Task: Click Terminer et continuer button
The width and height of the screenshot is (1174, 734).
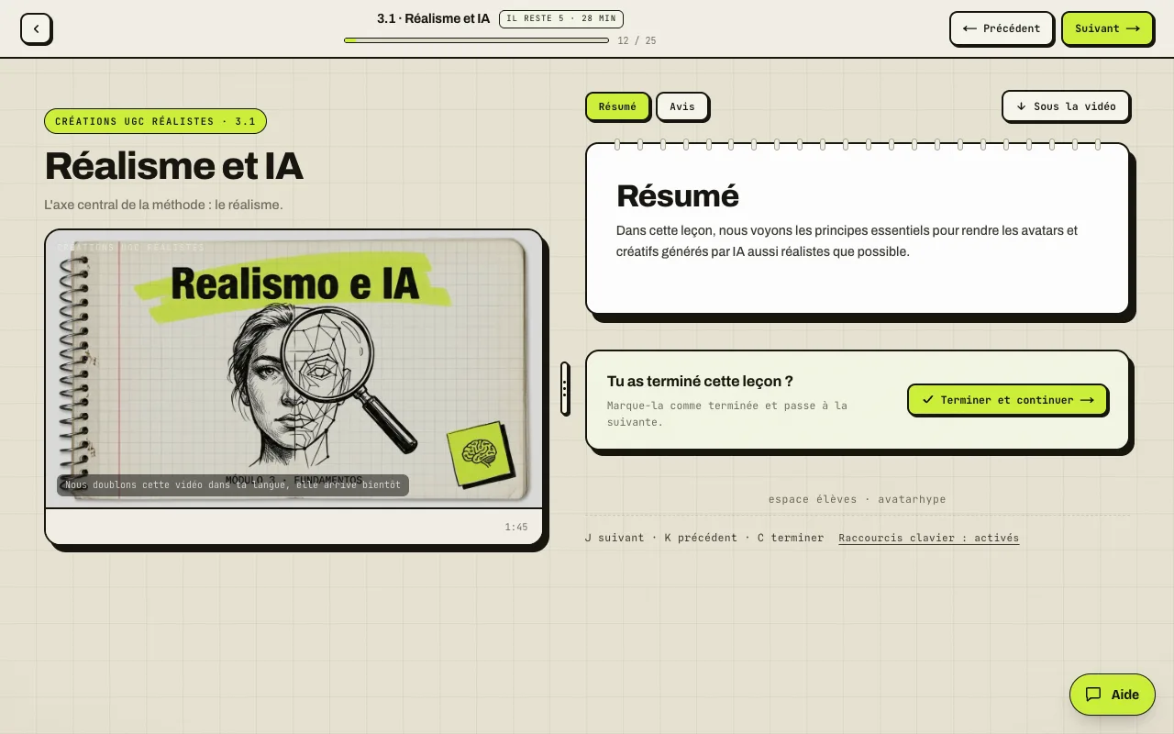Action: coord(1007,400)
